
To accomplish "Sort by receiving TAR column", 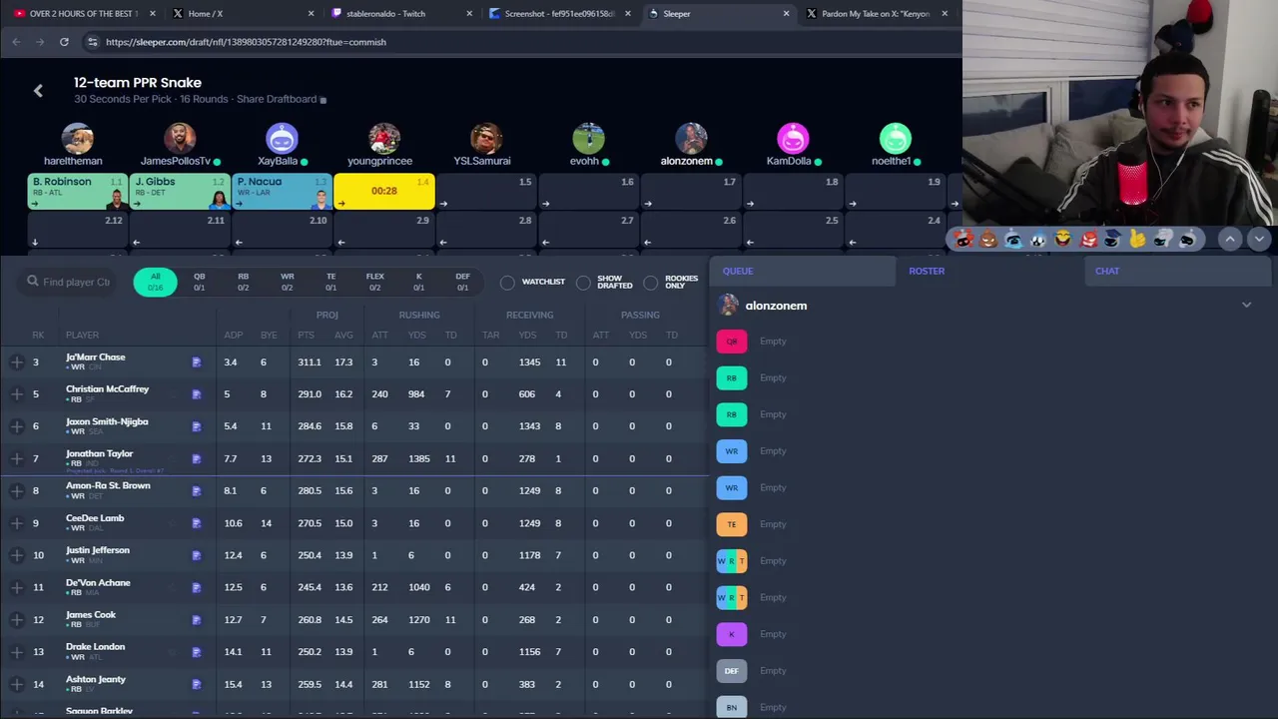I will (x=490, y=336).
